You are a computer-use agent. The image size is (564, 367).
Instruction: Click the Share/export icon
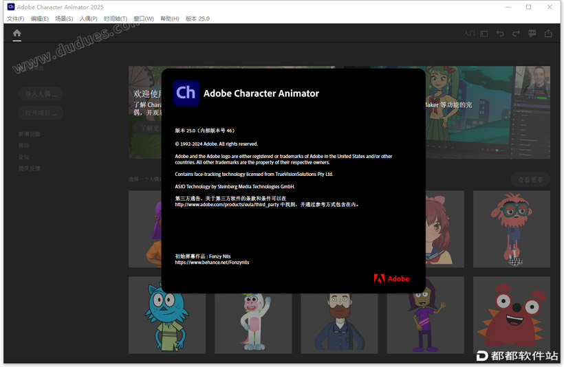pos(548,34)
